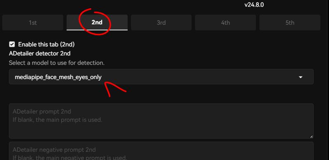The width and height of the screenshot is (329, 160).
Task: Click the red arrow pointing at the model name
Action: coord(115,89)
